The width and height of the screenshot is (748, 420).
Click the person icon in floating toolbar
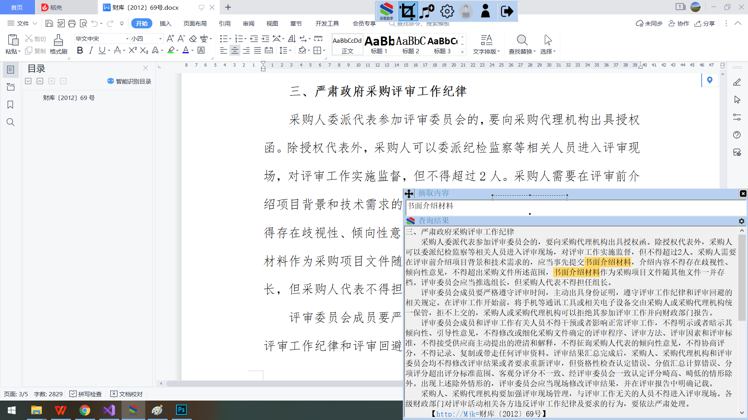click(x=485, y=11)
